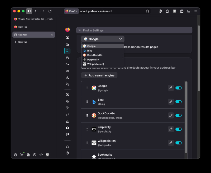Choose Google in the dropdown list
Viewport: 211px width, 173px height.
[x=103, y=46]
